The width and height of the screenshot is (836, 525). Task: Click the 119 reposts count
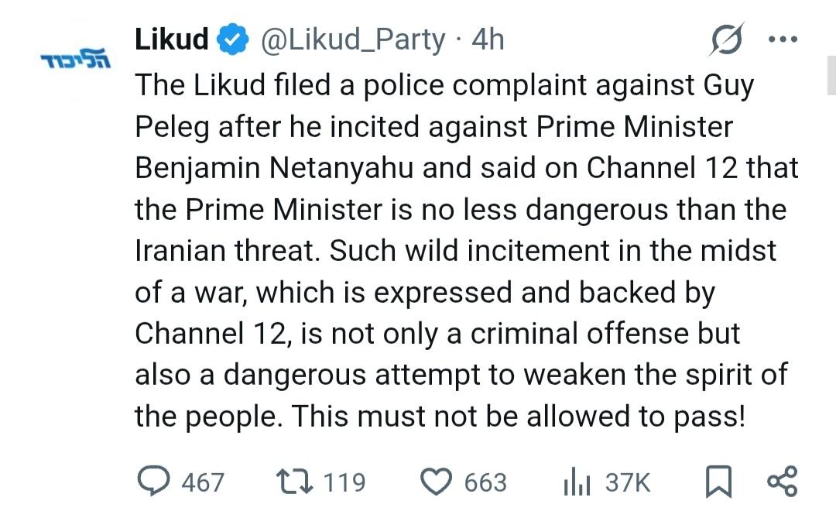(x=344, y=482)
